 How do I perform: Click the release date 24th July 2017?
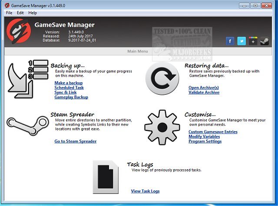tap(80, 36)
